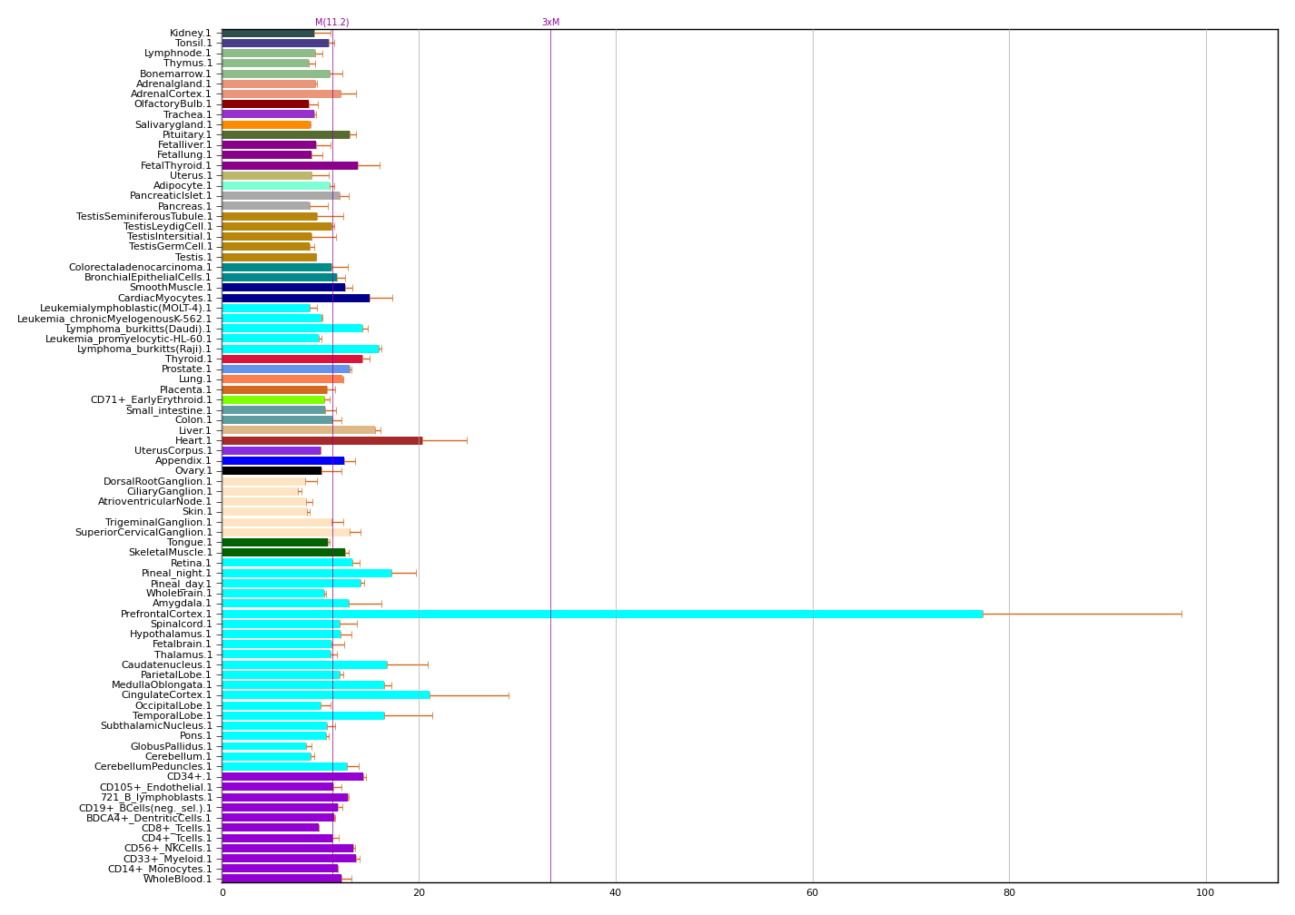This screenshot has height=915, width=1295.
Task: Select the TemporalLobe.1 bar
Action: coord(302,715)
